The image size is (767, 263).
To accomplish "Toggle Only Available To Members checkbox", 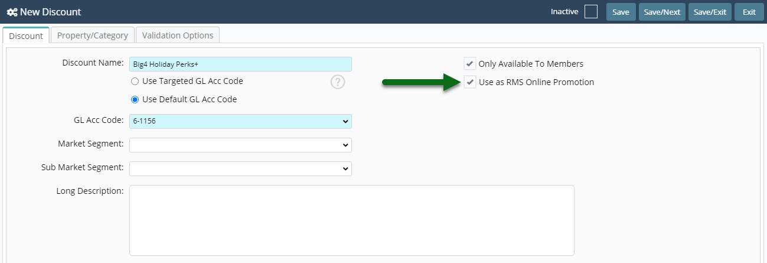I will click(x=470, y=64).
